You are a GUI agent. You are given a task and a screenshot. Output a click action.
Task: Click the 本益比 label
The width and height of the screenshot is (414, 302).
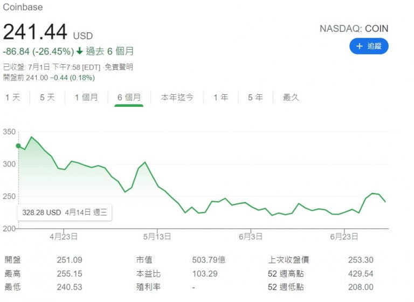pos(148,274)
